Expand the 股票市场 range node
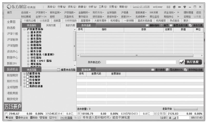Image resolution: width=207 pixels, height=123 pixels. [x=24, y=73]
